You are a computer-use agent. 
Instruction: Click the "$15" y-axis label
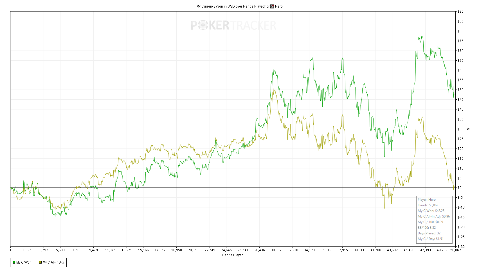point(460,159)
